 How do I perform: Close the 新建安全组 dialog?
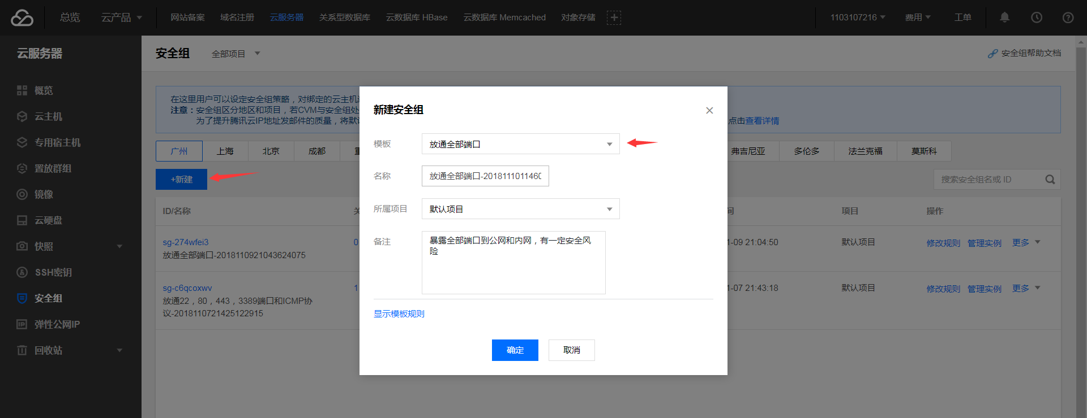[709, 110]
